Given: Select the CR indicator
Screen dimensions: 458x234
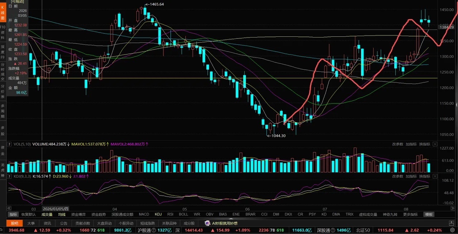Looking at the screenshot, I should tap(300, 214).
